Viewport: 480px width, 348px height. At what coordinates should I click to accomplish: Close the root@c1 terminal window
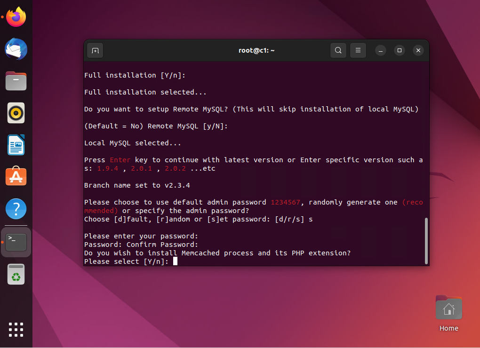pos(418,50)
